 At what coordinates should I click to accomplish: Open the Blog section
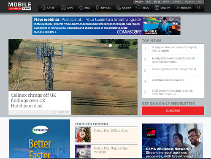(x=143, y=8)
